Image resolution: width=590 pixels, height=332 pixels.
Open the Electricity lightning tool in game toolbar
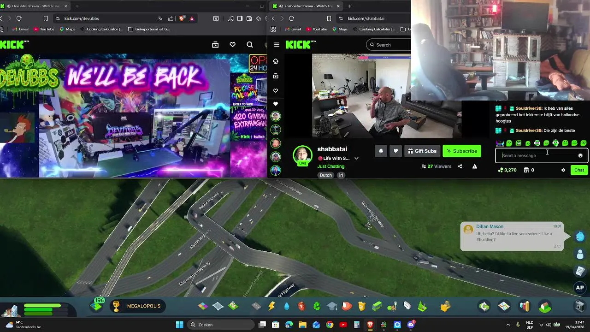(271, 306)
